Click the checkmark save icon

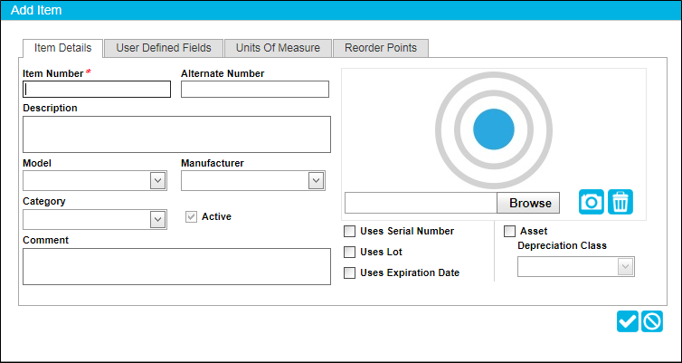(627, 321)
